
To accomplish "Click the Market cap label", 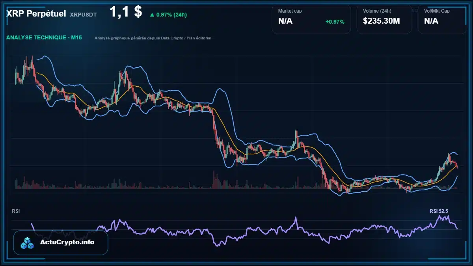I will tap(290, 11).
